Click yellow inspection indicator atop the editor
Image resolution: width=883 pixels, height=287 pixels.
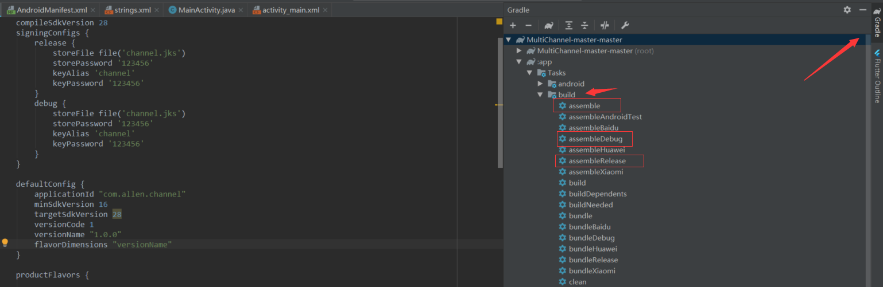click(499, 21)
